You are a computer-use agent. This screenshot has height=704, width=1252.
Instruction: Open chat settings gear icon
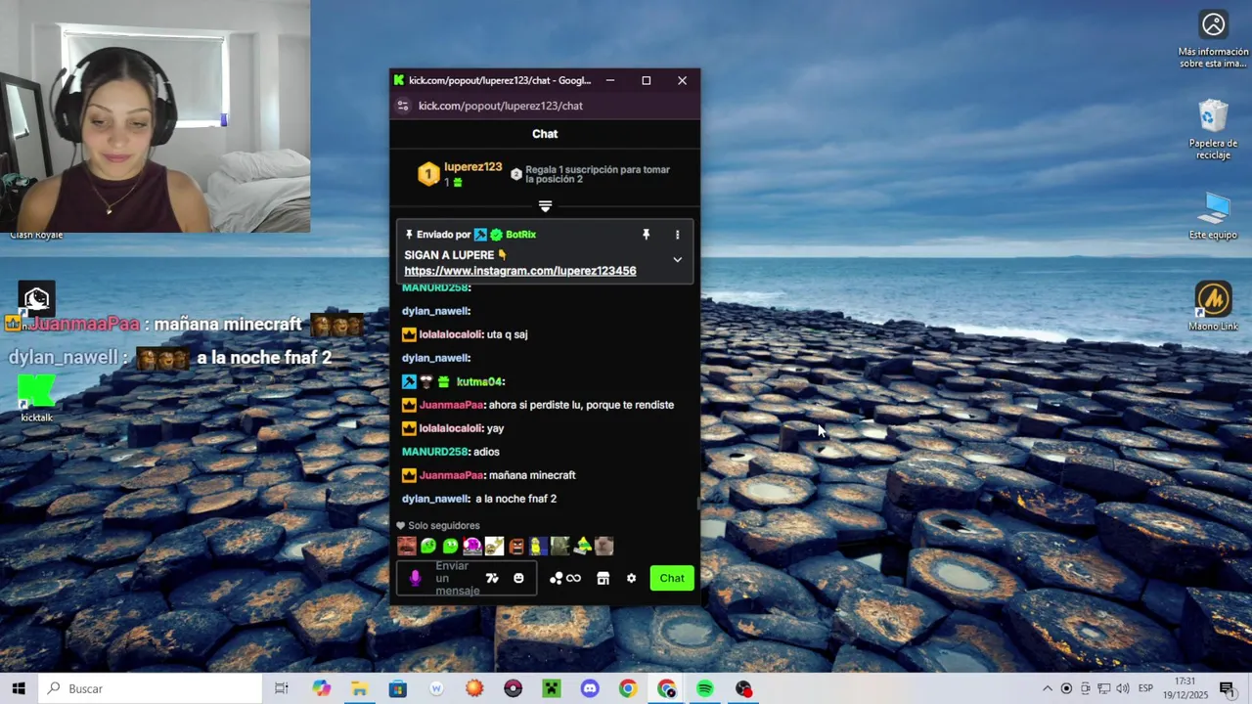(631, 578)
